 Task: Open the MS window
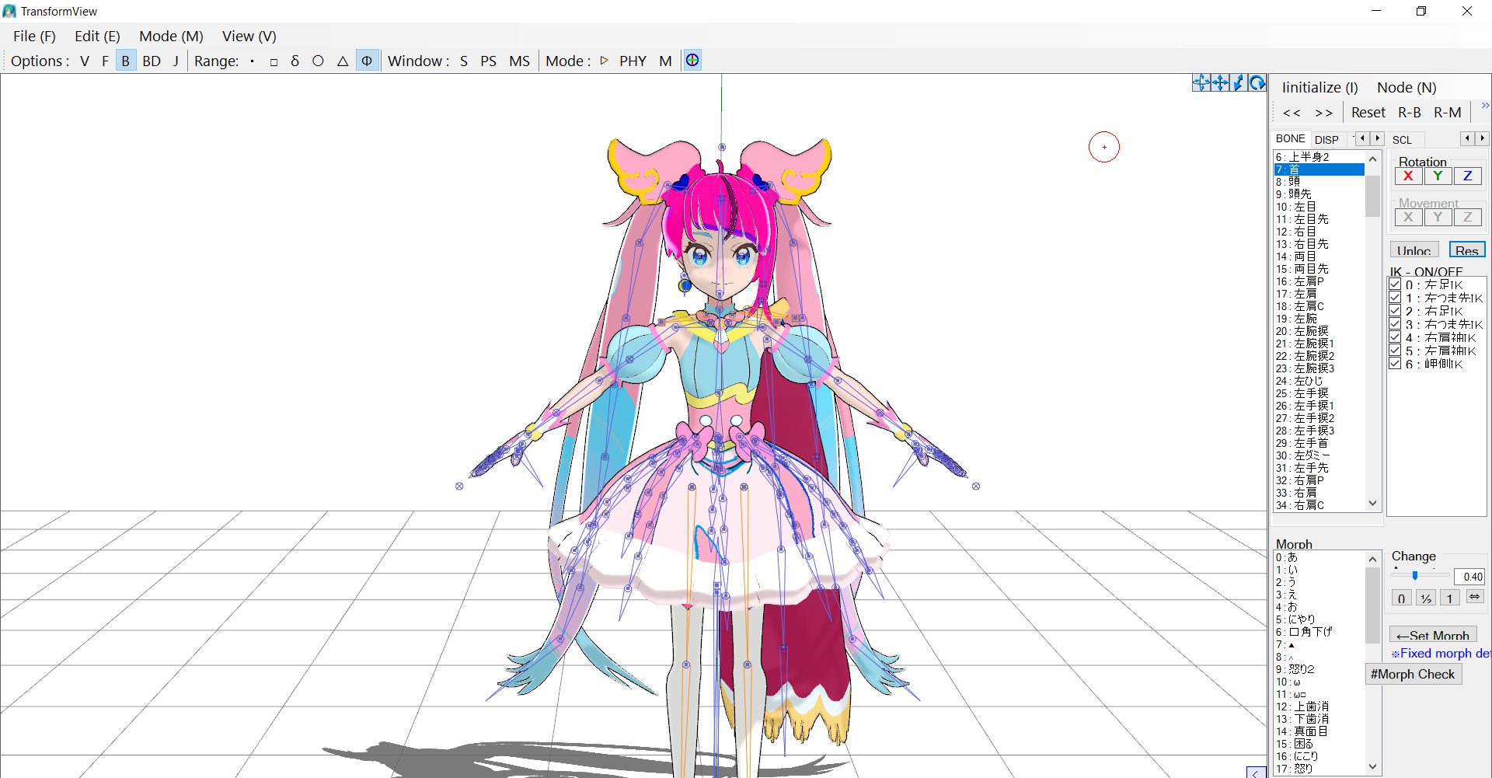click(x=519, y=61)
